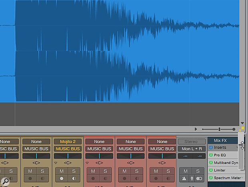Open MUSIC BUS output on red channel beside Stereo
Image resolution: width=248 pixels, height=187 pixels.
pos(162,149)
